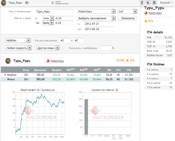Sort by AFS column header

(x=118, y=70)
